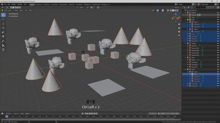220x123 pixels.
Task: Click the Blender logo menu icon
Action: point(2,4)
